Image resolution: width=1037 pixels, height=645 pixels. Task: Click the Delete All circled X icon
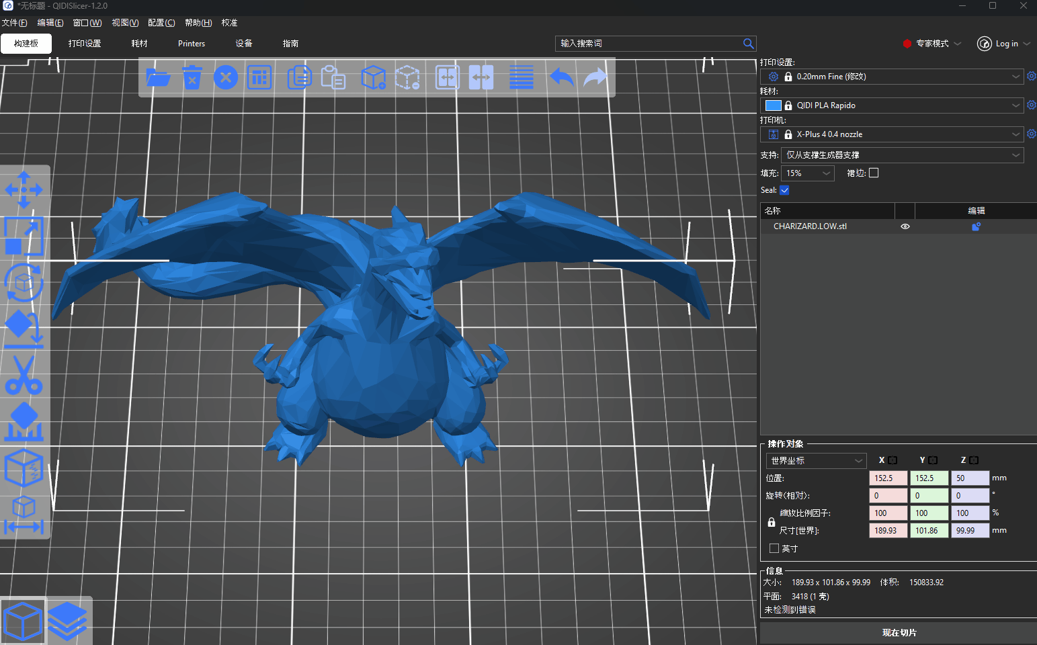226,78
